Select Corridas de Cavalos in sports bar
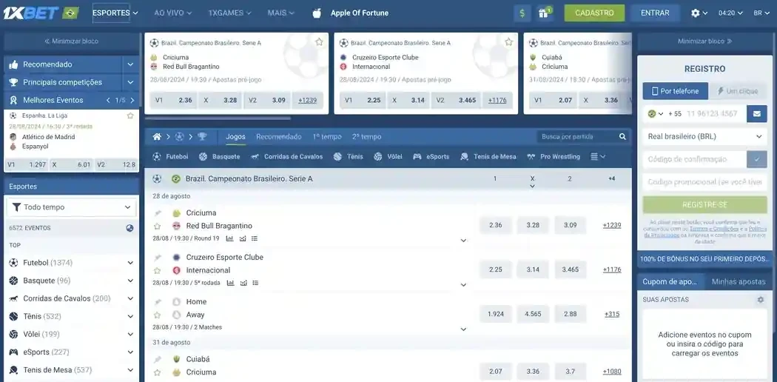The image size is (777, 382). click(286, 156)
